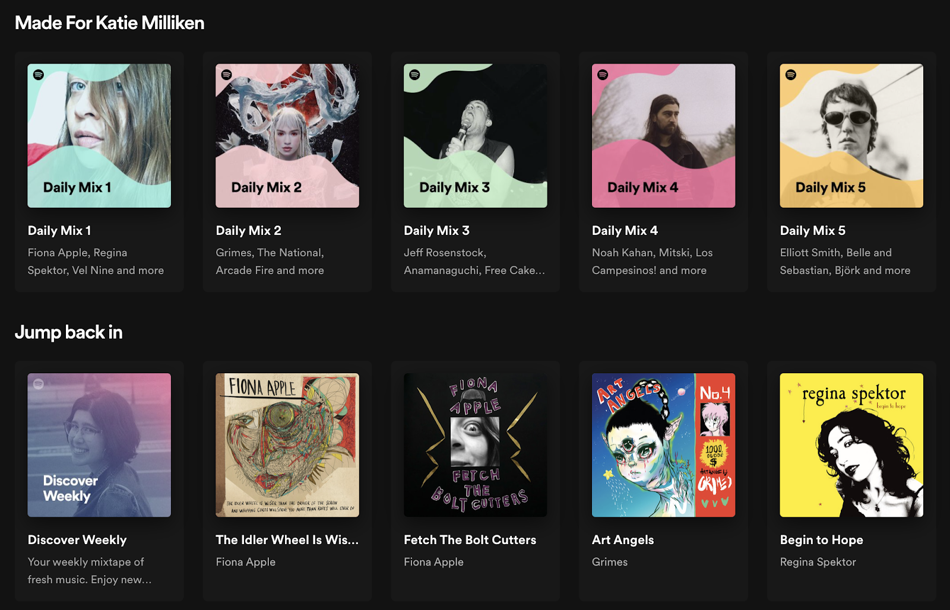Select the Daily Mix 5 cover image
Screen dimensions: 950x610
(x=851, y=135)
